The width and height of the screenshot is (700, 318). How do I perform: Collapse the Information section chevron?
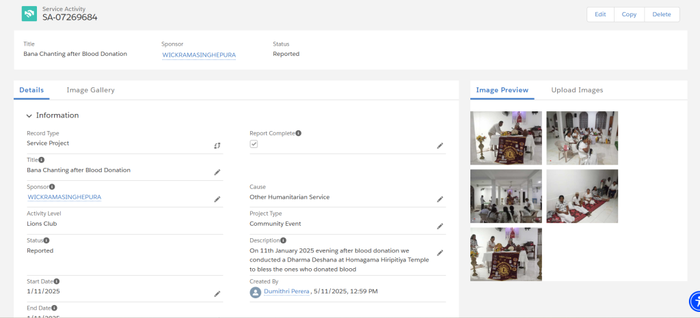pyautogui.click(x=29, y=116)
